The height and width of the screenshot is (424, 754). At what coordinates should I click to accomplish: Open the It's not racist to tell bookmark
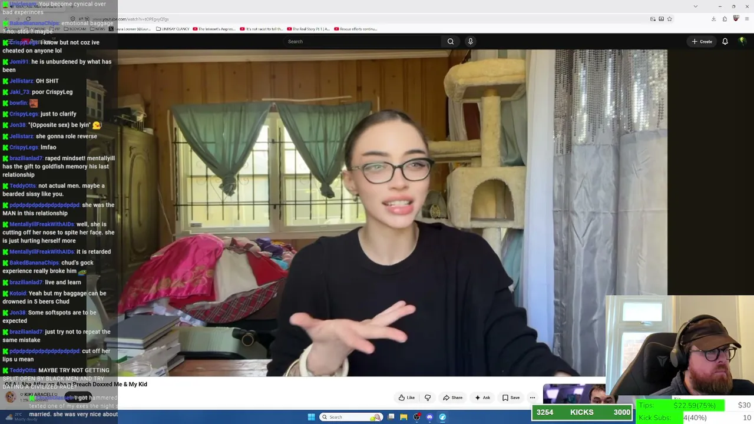[x=262, y=29]
